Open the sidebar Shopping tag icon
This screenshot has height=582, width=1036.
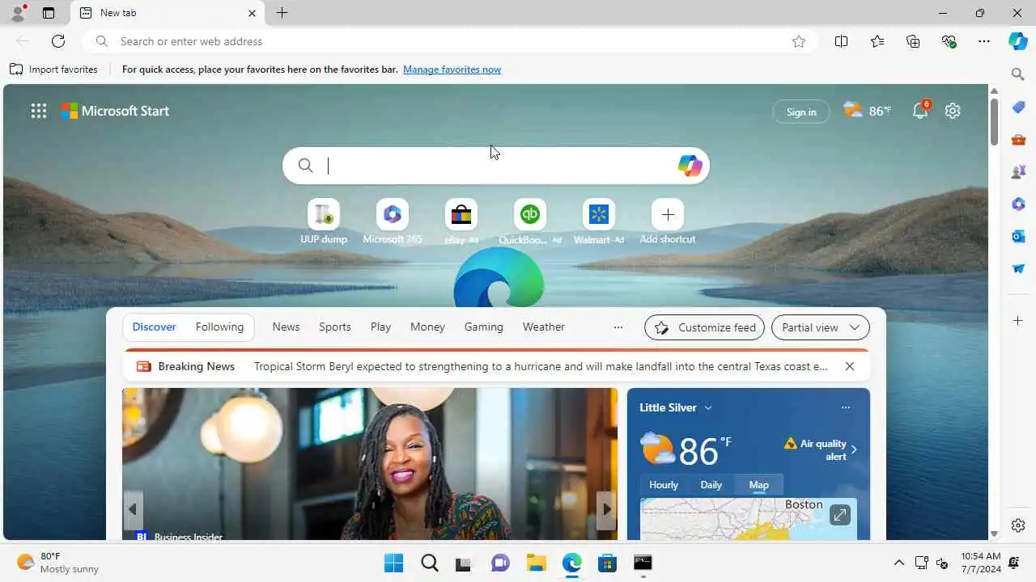(1018, 108)
